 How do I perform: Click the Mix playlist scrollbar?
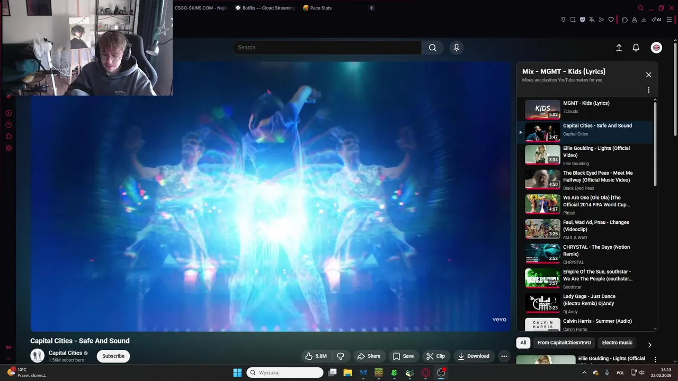coord(655,143)
